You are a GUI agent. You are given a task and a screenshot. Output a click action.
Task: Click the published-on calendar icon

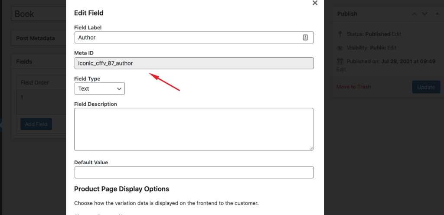pyautogui.click(x=340, y=62)
